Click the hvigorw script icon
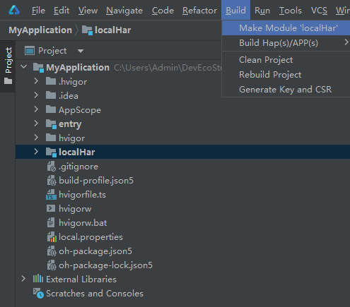This screenshot has height=307, width=350. (x=51, y=208)
